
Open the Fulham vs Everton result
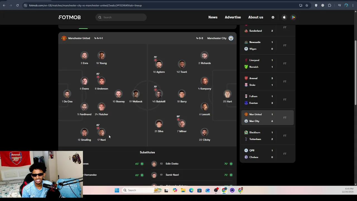(267, 100)
